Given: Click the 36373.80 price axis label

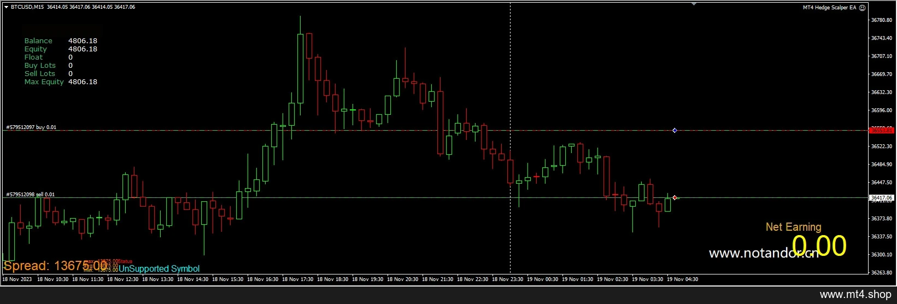Looking at the screenshot, I should [881, 219].
